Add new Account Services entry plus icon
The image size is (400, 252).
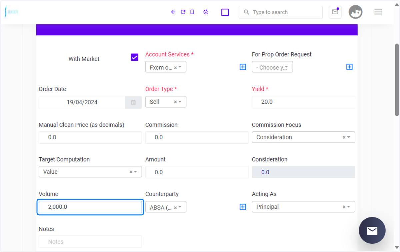point(243,67)
